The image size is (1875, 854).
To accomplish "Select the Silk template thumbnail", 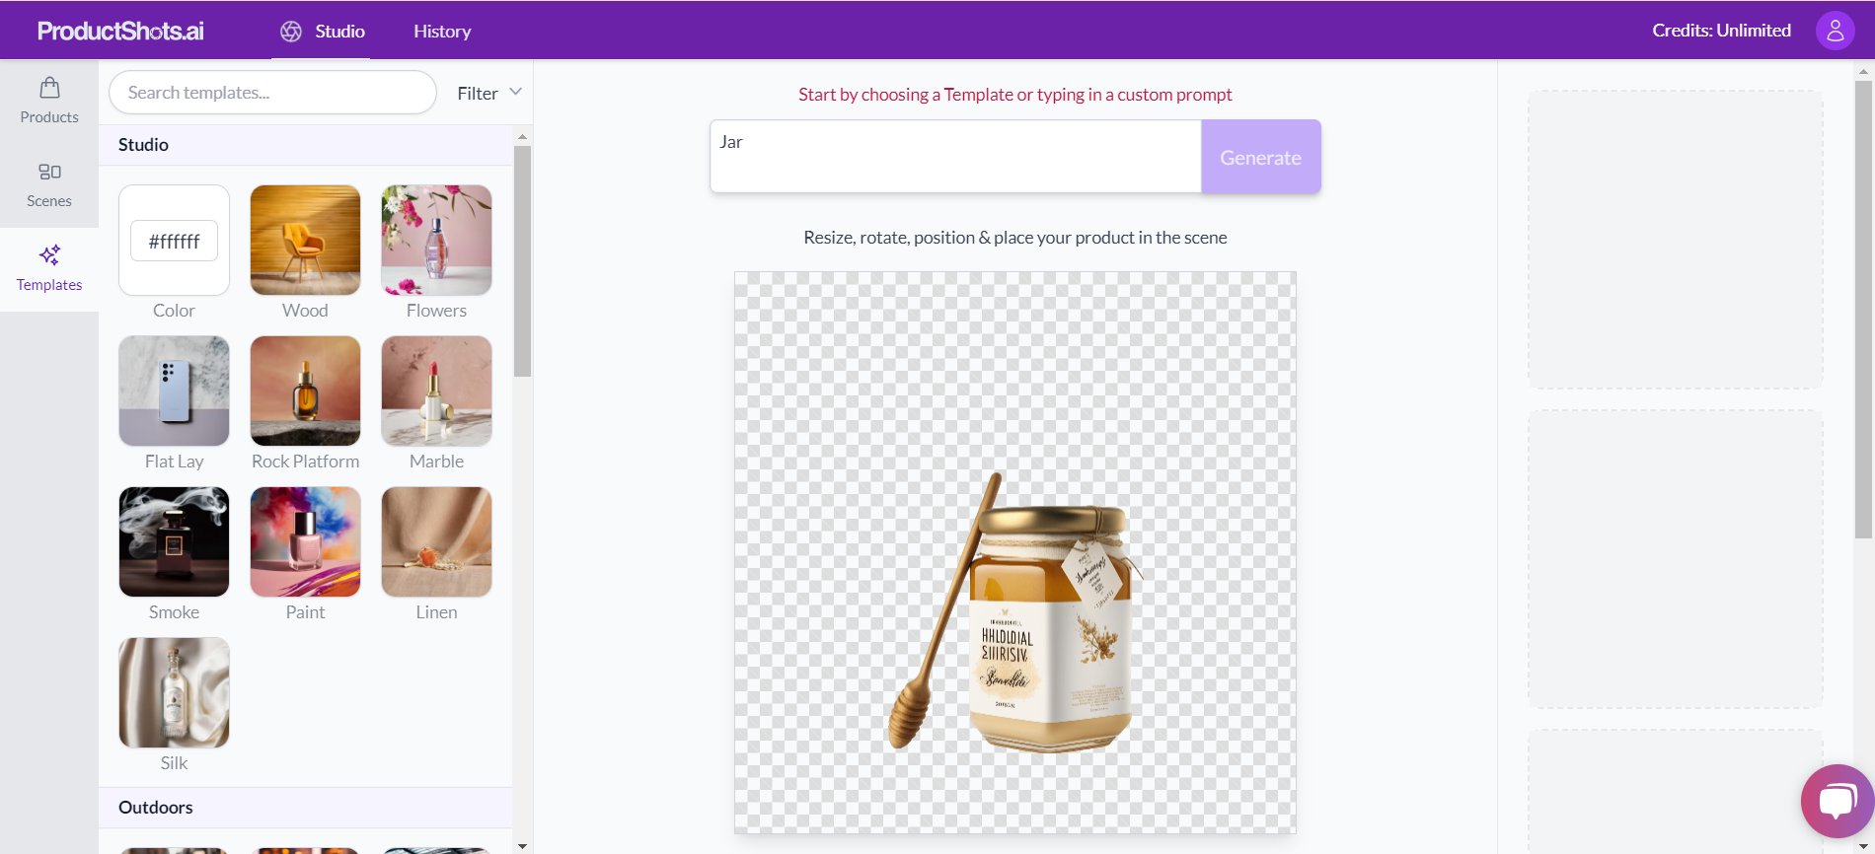I will [x=174, y=693].
